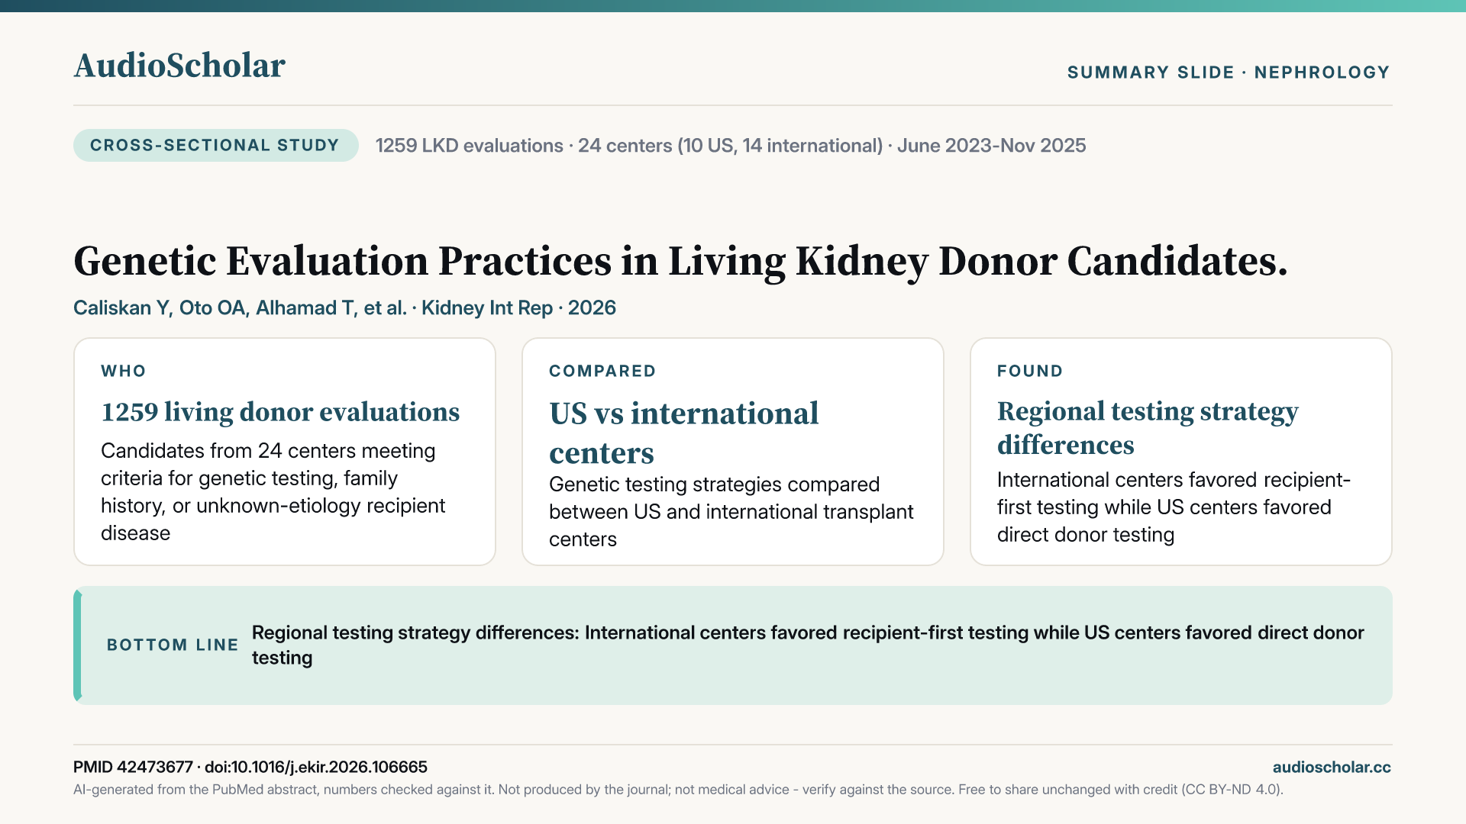Click the 'Genetic Evaluation Practices' main title
1466x824 pixels.
click(x=680, y=262)
